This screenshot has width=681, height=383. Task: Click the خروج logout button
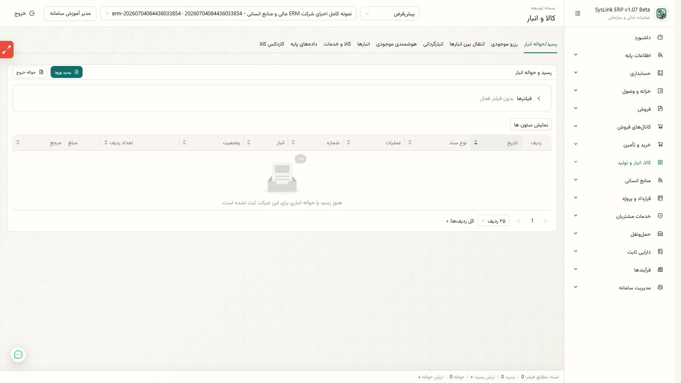click(25, 14)
